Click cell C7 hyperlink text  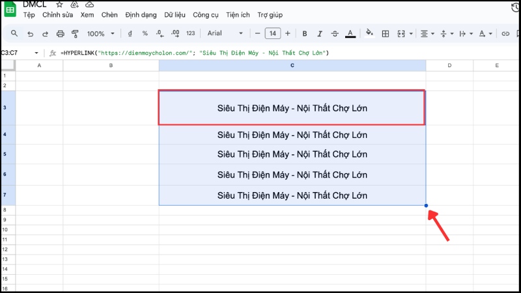coord(292,195)
